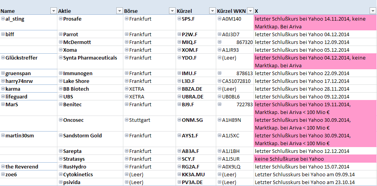Open the Börse column filter dropdown
Viewport: 377px width, 186px height.
[172, 11]
